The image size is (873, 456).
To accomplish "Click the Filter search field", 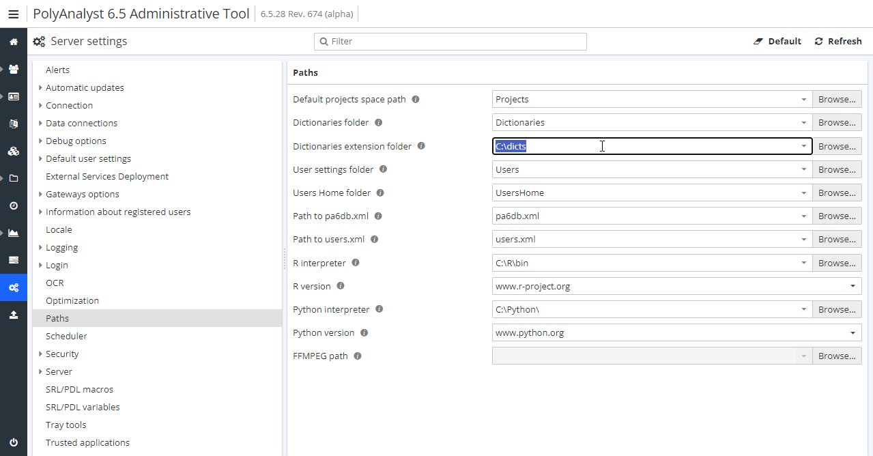I will pos(450,42).
